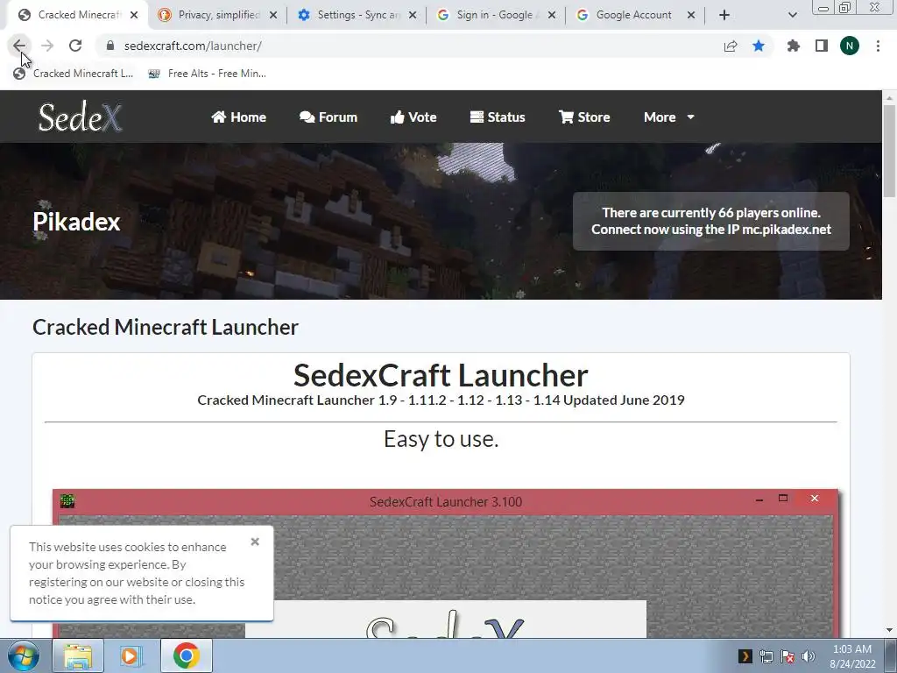
Task: Open a new tab with the plus button
Action: click(x=724, y=15)
